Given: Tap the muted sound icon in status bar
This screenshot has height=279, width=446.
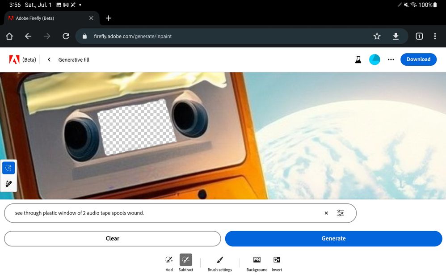Looking at the screenshot, I should [x=406, y=5].
